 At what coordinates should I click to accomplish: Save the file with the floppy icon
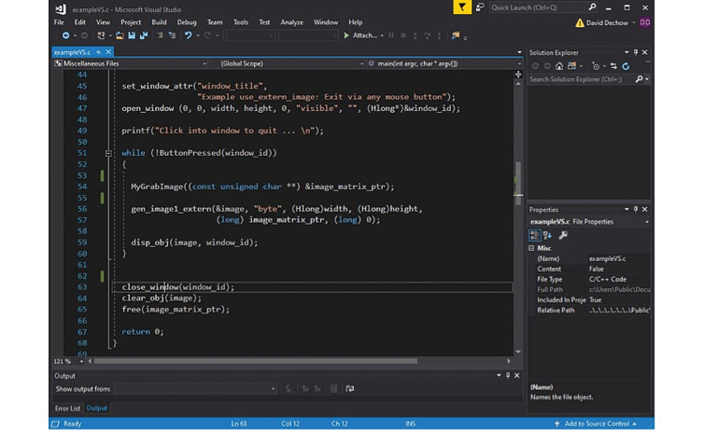tap(132, 35)
